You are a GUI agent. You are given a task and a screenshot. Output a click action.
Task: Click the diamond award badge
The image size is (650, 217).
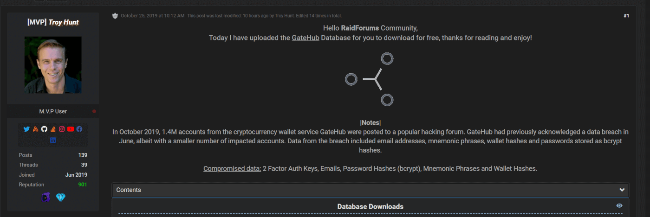click(x=61, y=198)
